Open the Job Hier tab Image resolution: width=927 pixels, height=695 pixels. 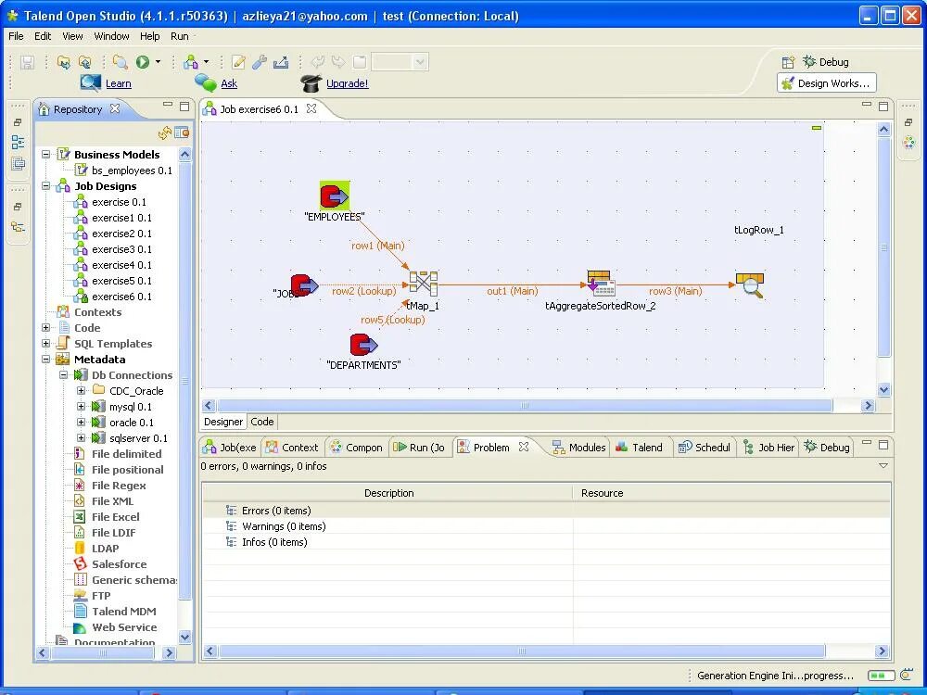[769, 448]
